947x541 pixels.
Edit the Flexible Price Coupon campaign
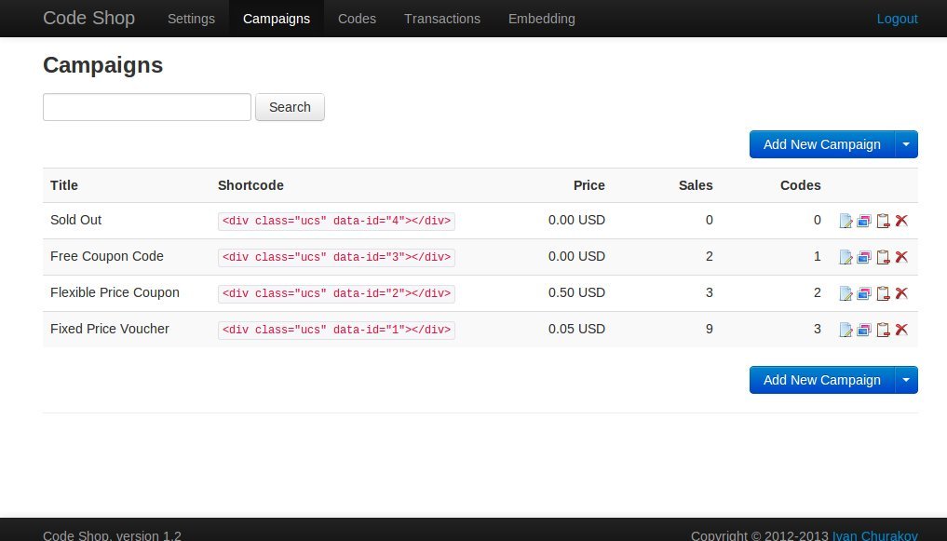pos(846,293)
